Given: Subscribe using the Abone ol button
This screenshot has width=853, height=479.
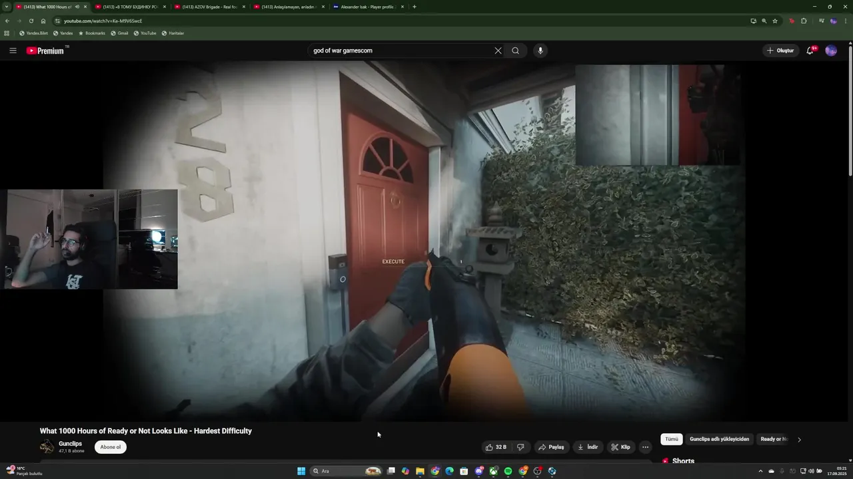Looking at the screenshot, I should tap(111, 447).
